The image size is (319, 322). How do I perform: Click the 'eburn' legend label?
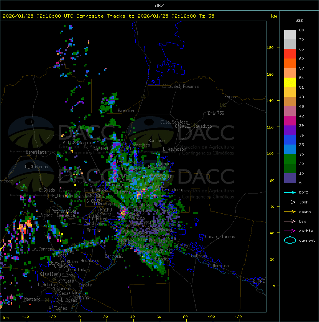pos(305,212)
